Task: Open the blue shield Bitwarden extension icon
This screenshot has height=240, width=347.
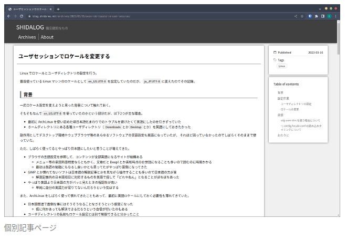Action: pyautogui.click(x=310, y=16)
